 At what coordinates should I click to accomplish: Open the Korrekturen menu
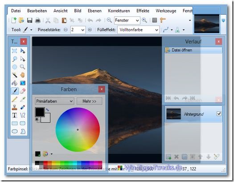coord(119,11)
